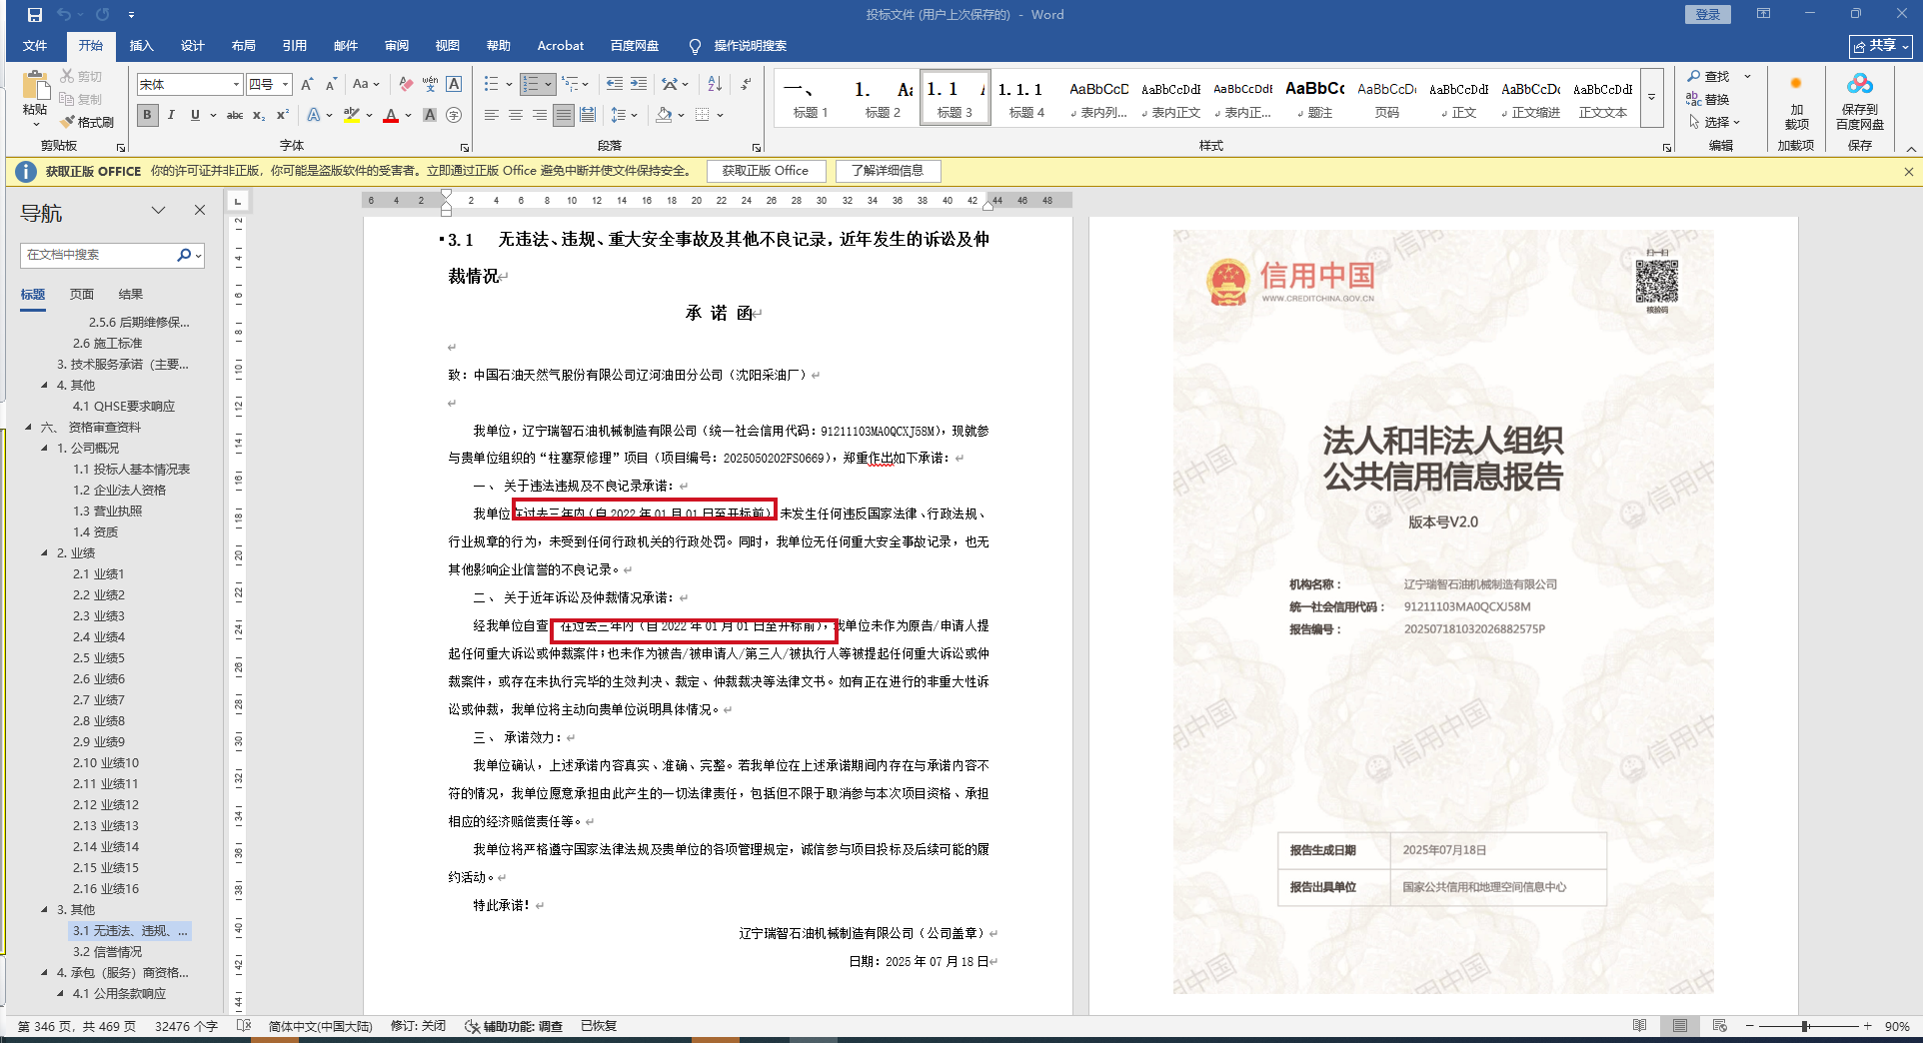Increase the paragraph indent

(x=639, y=84)
